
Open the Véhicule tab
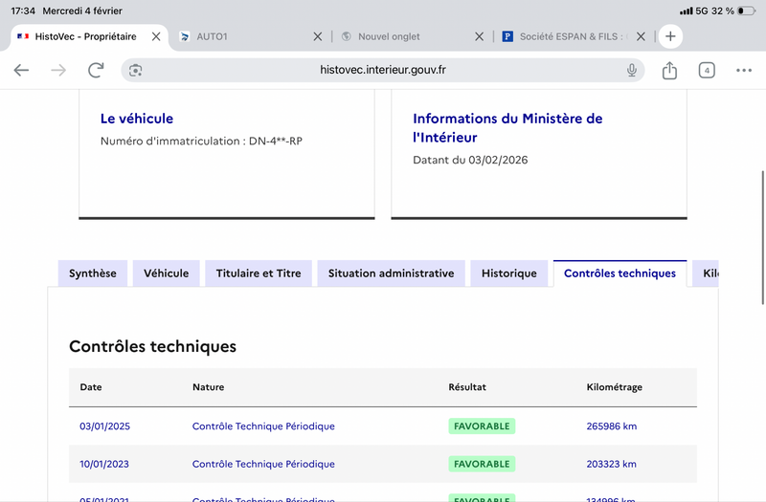[x=167, y=273]
